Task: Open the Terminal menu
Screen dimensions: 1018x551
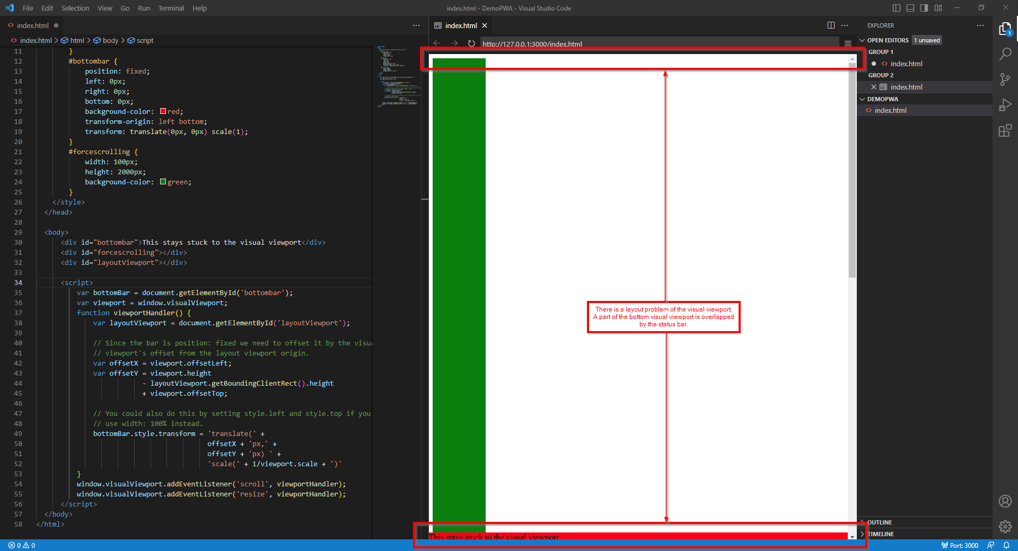Action: tap(171, 8)
